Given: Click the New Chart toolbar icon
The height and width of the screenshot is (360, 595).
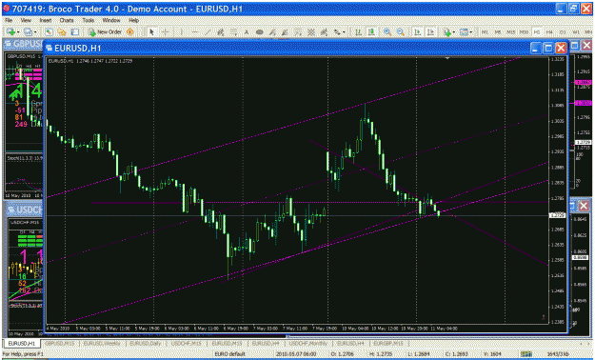Looking at the screenshot, I should (x=10, y=31).
